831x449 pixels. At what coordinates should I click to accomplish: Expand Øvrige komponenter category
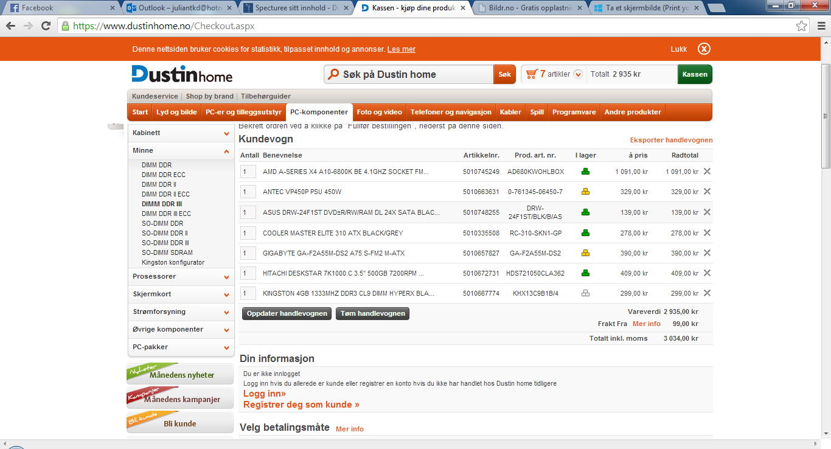point(227,330)
